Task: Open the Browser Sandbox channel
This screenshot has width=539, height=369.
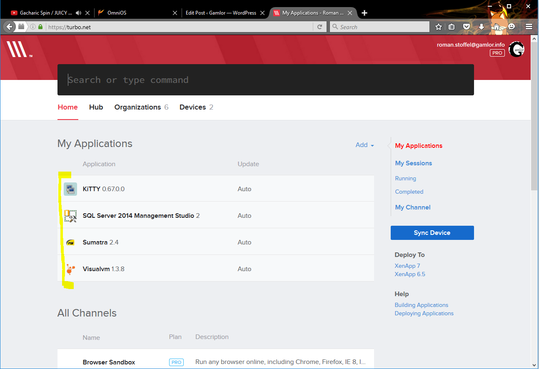Action: click(x=109, y=362)
